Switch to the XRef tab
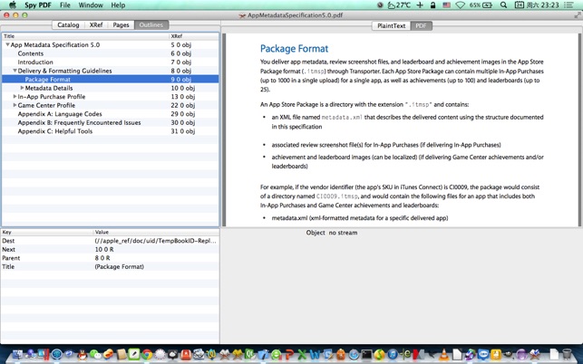 [x=96, y=25]
